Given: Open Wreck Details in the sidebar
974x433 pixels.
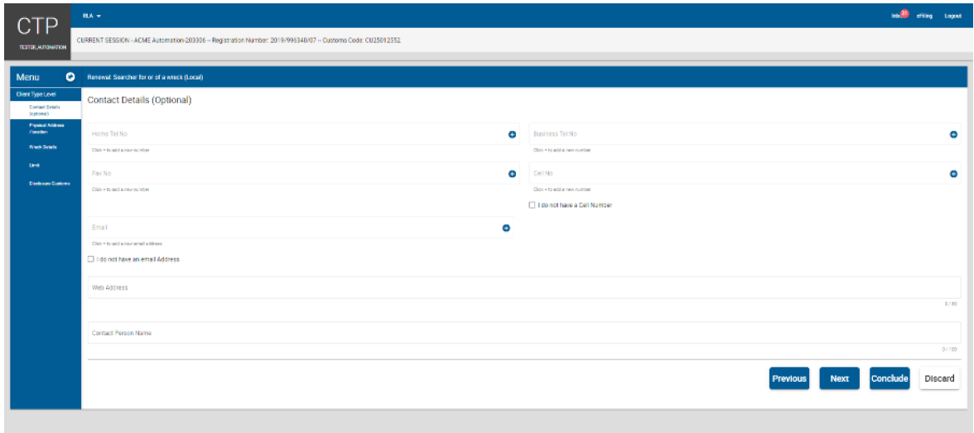Looking at the screenshot, I should [x=42, y=147].
